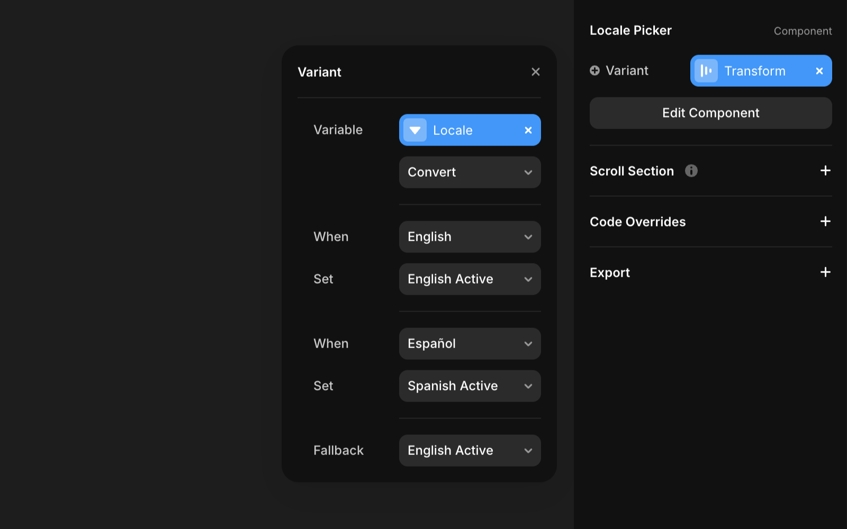Show Scroll Section info tooltip icon
The width and height of the screenshot is (847, 529).
[691, 171]
